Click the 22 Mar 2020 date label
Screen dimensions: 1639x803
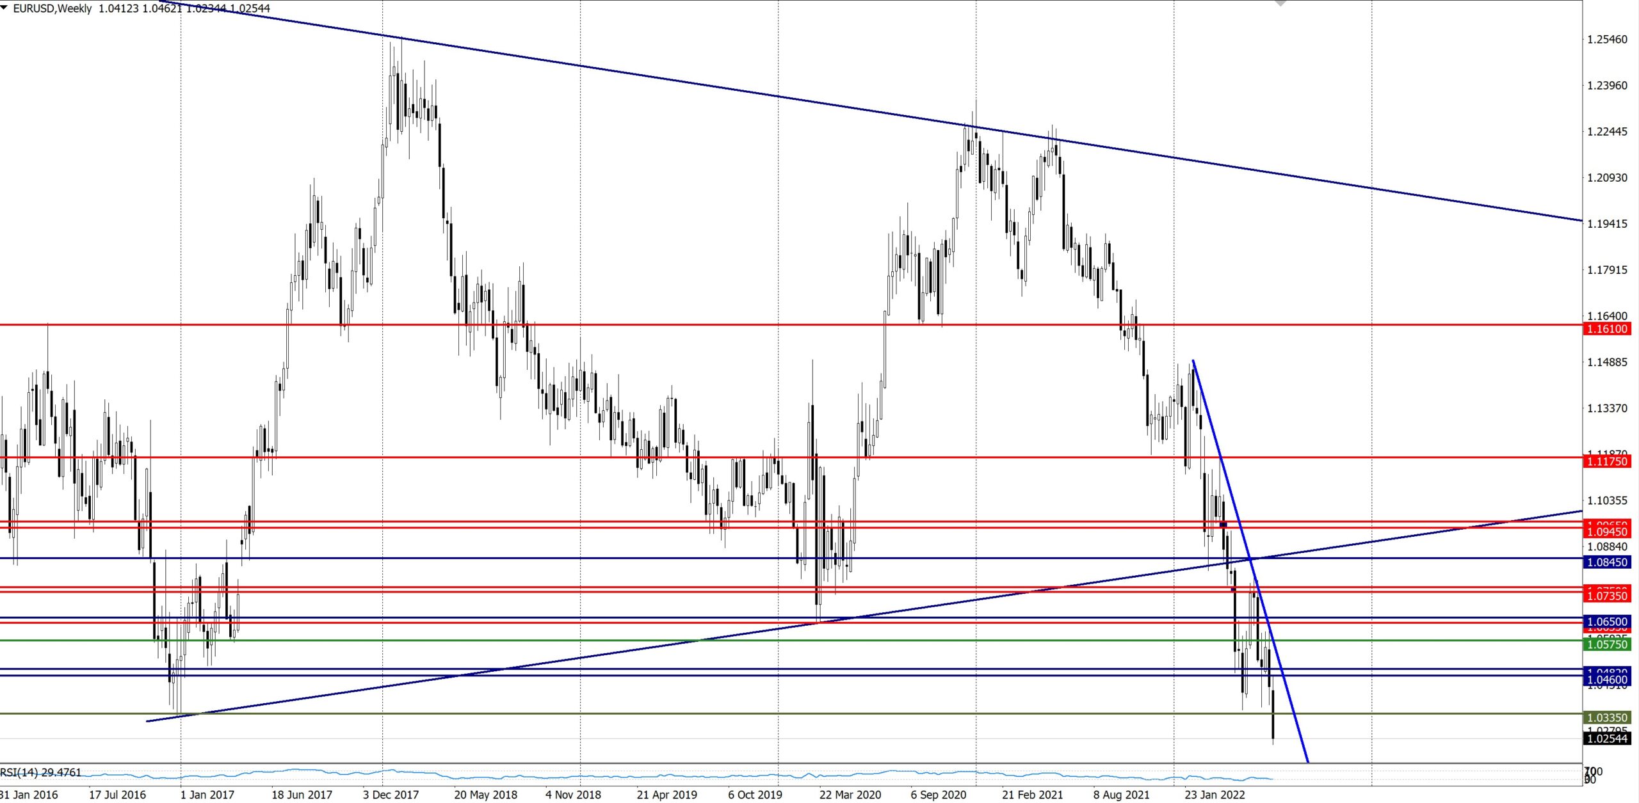(x=850, y=795)
